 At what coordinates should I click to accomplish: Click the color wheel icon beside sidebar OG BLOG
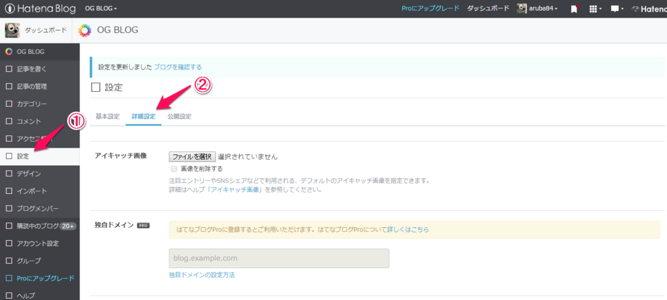click(8, 52)
